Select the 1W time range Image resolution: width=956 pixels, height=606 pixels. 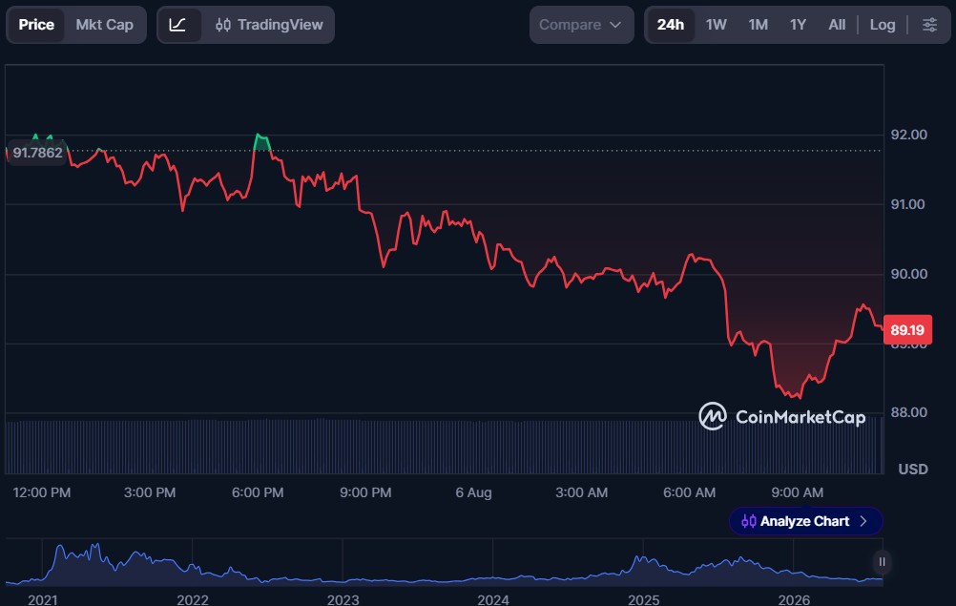[716, 25]
